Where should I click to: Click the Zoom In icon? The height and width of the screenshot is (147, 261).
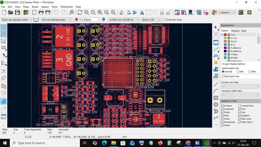[86, 13]
